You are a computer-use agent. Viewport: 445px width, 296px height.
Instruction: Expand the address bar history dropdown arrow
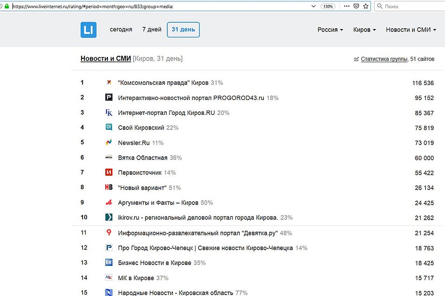pos(313,6)
